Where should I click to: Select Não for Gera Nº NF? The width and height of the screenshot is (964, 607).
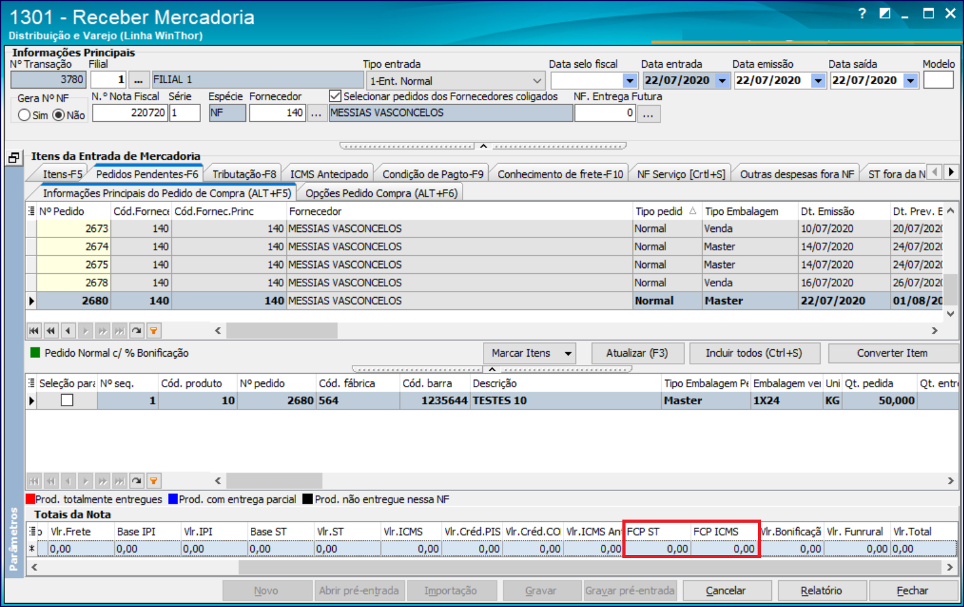pos(58,115)
